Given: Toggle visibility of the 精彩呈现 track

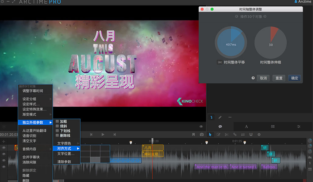Looking at the screenshot, I should pos(4,154).
